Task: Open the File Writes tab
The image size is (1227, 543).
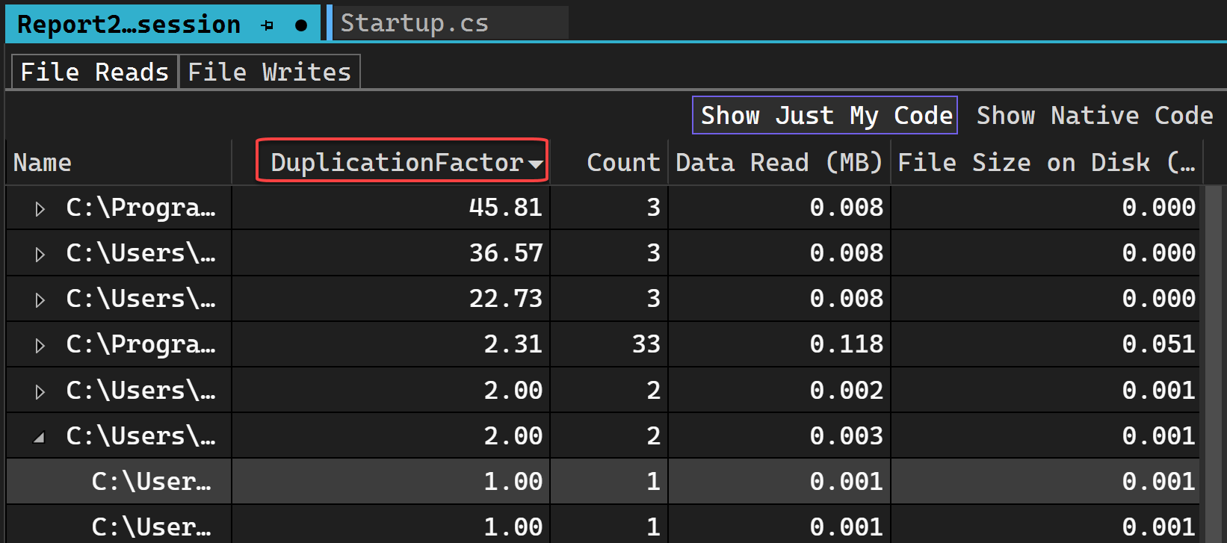Action: click(270, 72)
